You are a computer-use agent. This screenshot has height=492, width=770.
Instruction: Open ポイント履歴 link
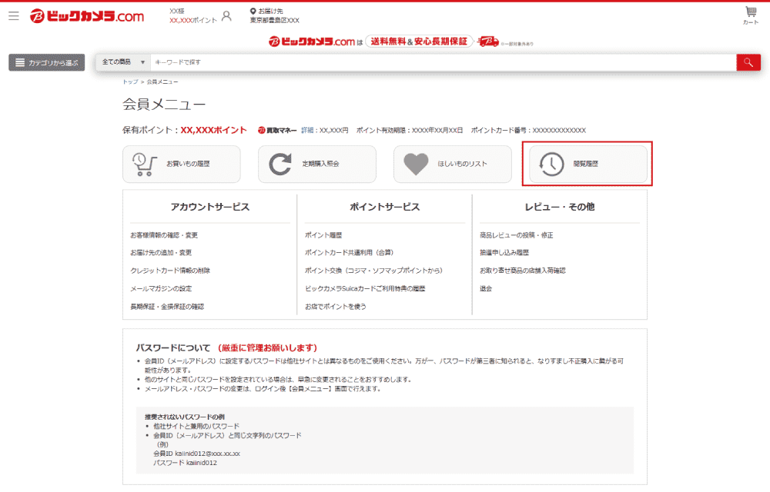323,235
